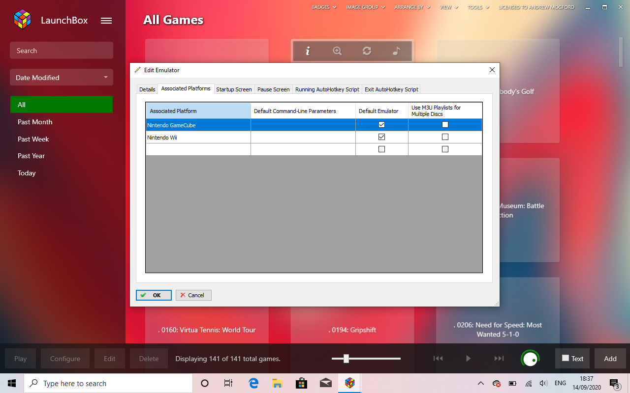Screen dimensions: 630x393
Task: Open Cortana circle icon in taskbar
Action: pyautogui.click(x=205, y=383)
